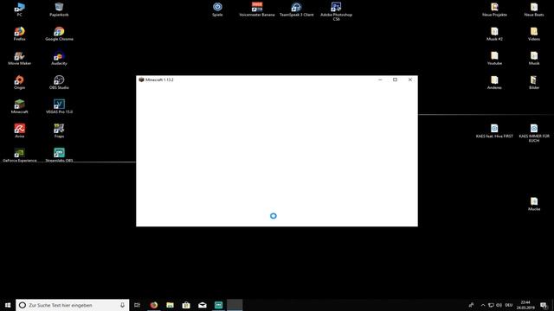The image size is (554, 311).
Task: Select the Firefox desktop shortcut
Action: click(x=19, y=34)
